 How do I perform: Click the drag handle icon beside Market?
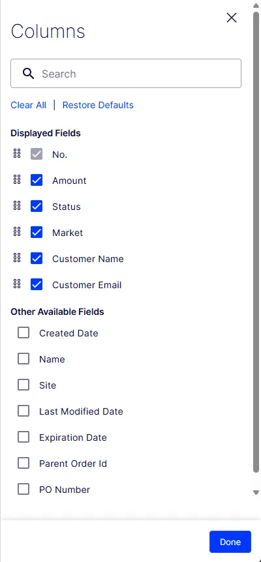17,231
